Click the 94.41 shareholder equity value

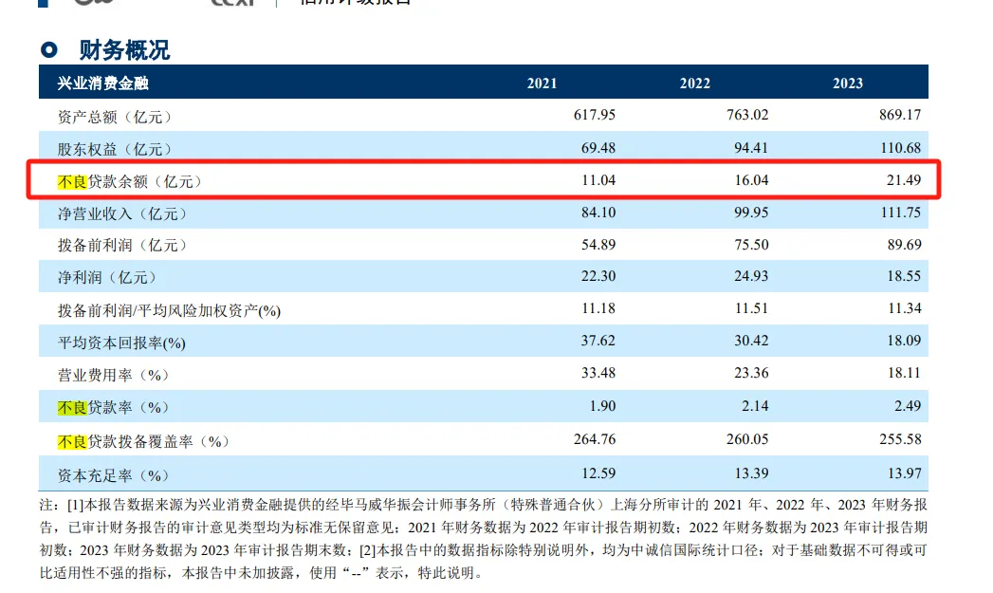751,148
